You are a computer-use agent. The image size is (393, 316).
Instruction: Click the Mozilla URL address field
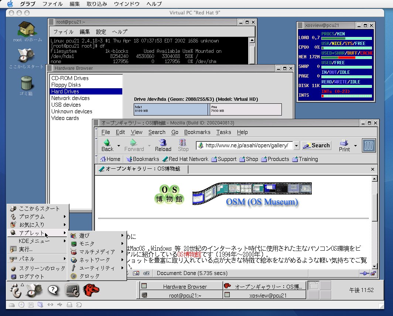coord(245,145)
